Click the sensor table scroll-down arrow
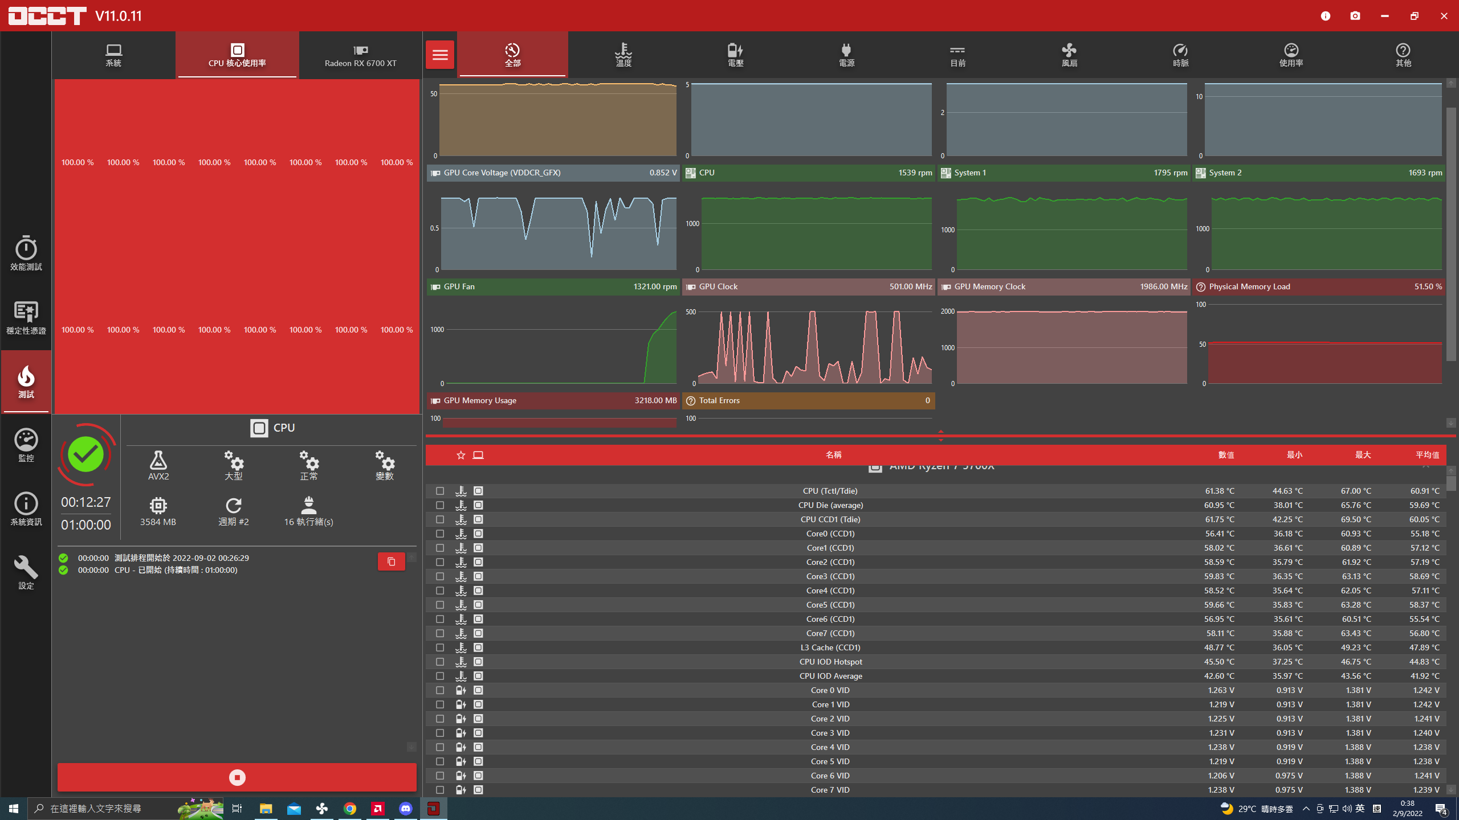The height and width of the screenshot is (820, 1459). pyautogui.click(x=1451, y=790)
